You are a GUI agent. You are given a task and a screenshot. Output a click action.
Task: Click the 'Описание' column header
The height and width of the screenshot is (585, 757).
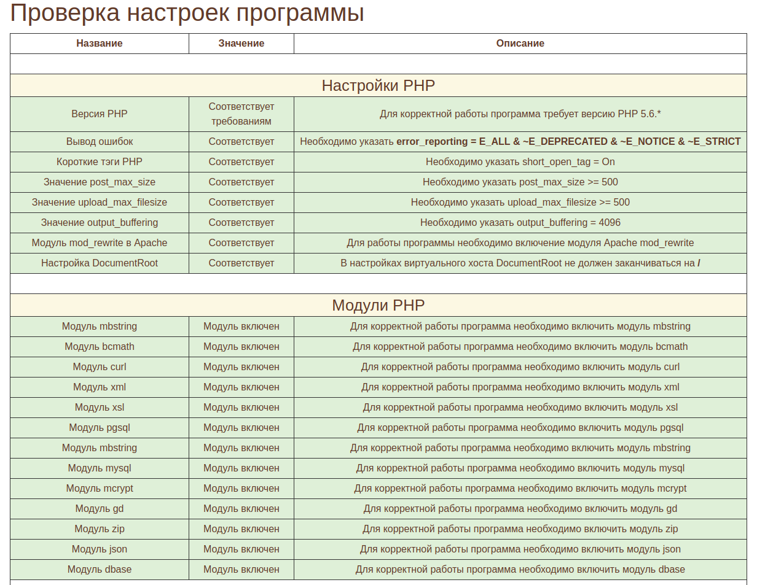[x=520, y=44]
